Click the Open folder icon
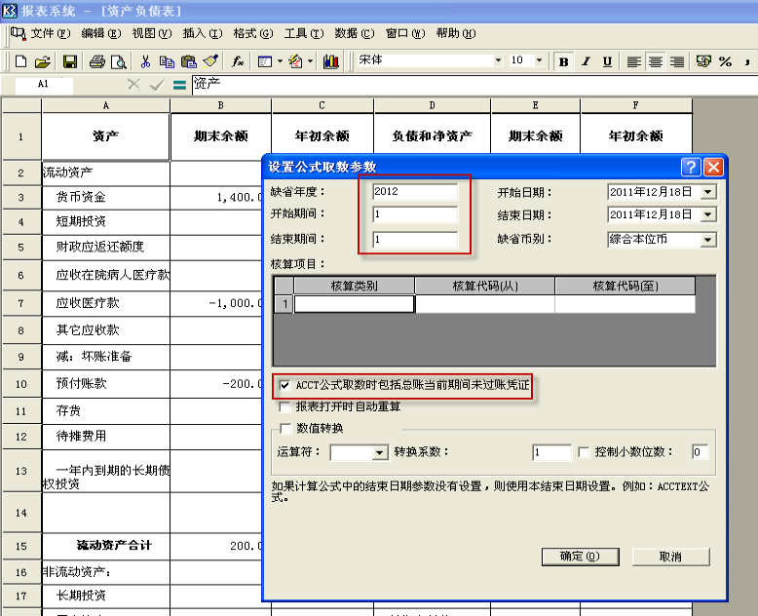Screen dimensions: 758x616 (43, 61)
